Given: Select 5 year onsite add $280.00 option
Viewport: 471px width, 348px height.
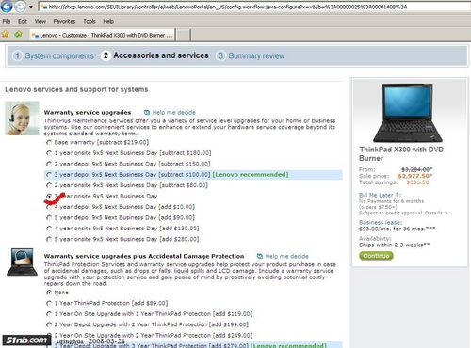Looking at the screenshot, I should (x=49, y=239).
